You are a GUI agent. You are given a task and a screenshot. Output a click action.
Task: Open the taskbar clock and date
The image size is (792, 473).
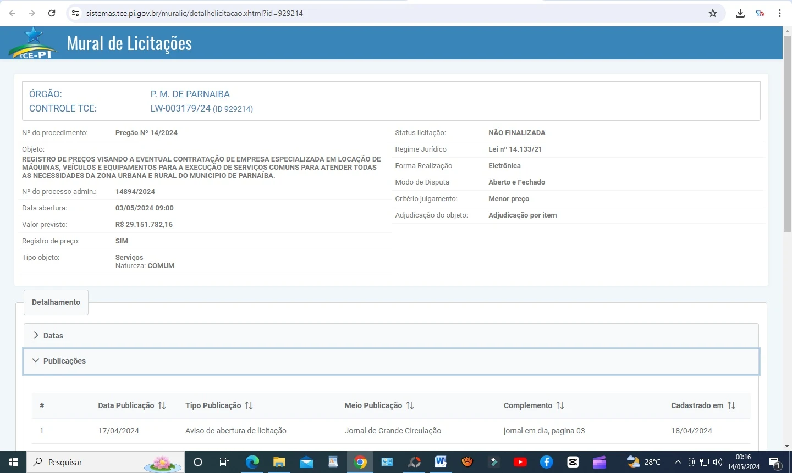(x=744, y=462)
